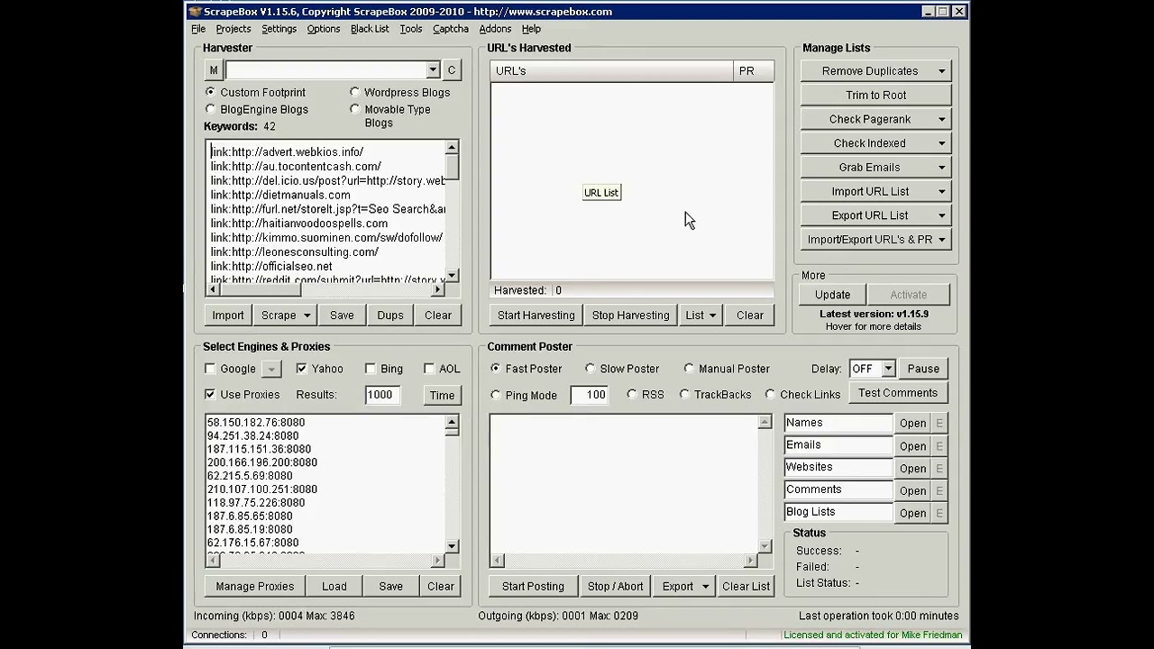Open Grab Emails dropdown
Screen dimensions: 1154x649
(942, 167)
